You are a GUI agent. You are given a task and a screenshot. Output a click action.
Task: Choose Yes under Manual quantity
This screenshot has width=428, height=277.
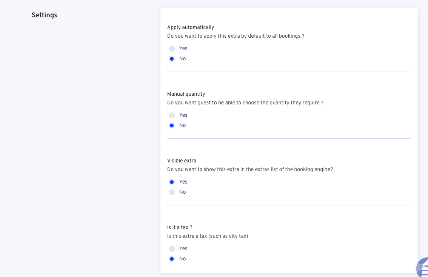click(172, 115)
